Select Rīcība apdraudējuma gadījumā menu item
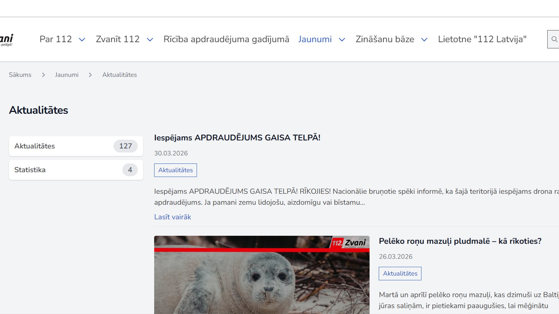559x314 pixels. [x=226, y=39]
